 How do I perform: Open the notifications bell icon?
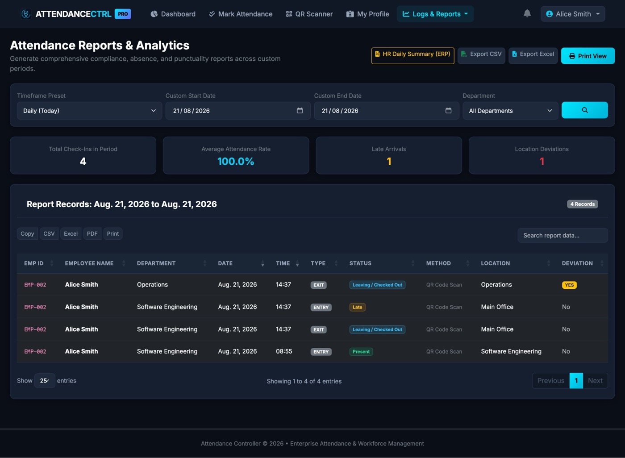click(x=527, y=14)
